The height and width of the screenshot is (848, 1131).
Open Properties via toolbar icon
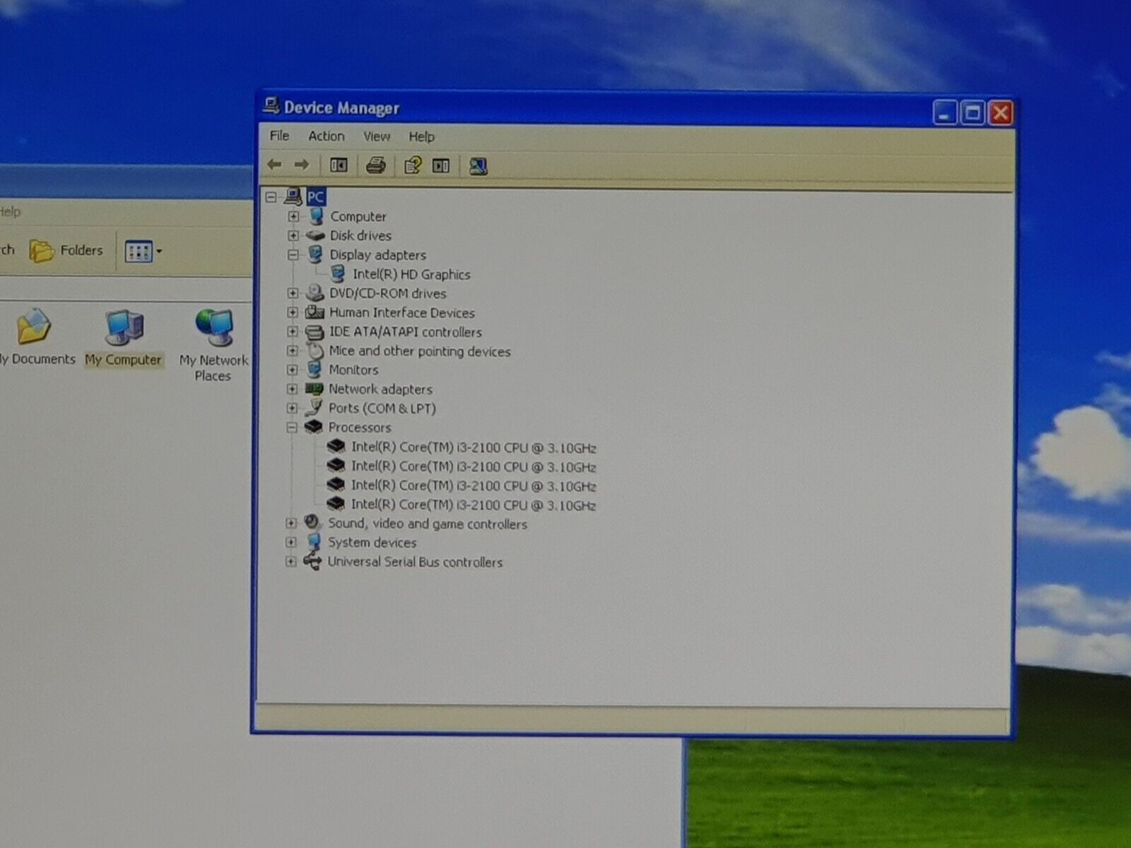(412, 166)
